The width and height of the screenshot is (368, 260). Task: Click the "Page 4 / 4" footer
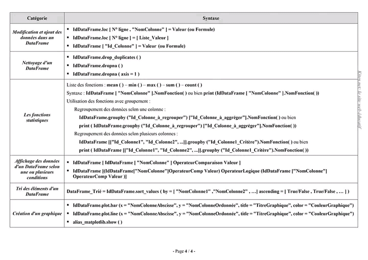point(184,251)
